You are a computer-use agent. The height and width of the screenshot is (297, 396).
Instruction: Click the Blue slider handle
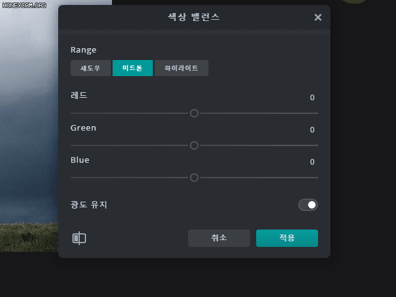pyautogui.click(x=194, y=178)
